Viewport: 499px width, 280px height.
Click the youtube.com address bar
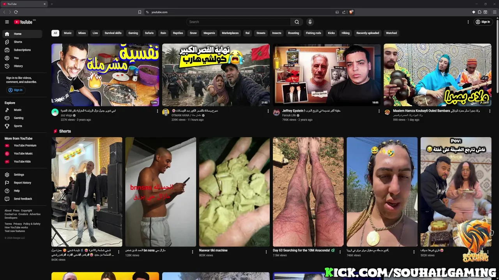[239, 12]
